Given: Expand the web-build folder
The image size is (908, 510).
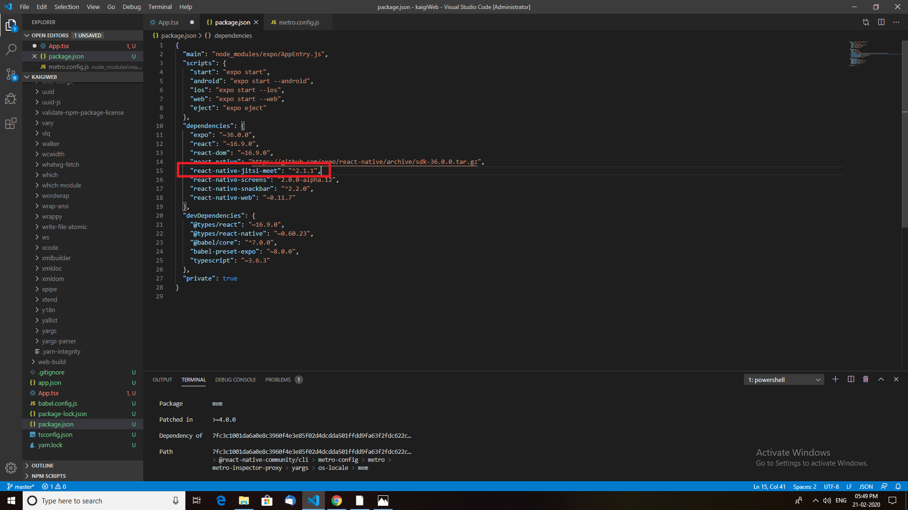Looking at the screenshot, I should pyautogui.click(x=52, y=362).
